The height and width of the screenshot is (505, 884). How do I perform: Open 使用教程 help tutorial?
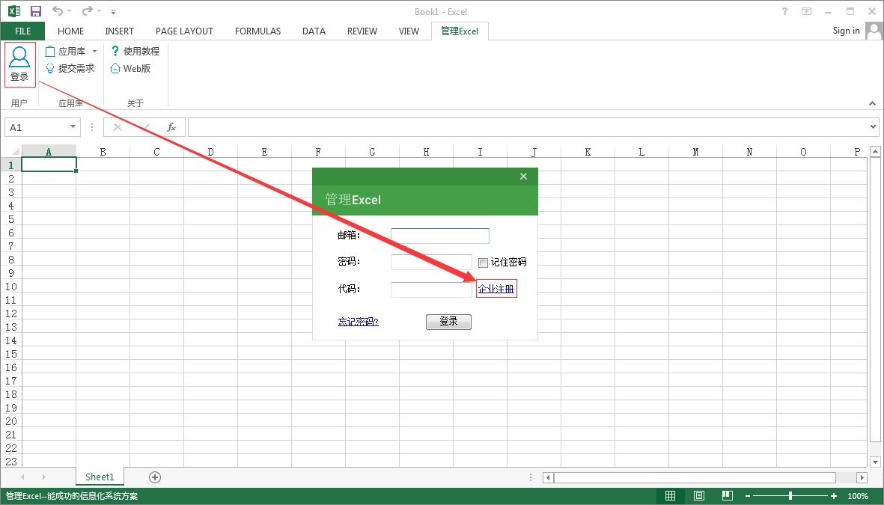[x=135, y=52]
